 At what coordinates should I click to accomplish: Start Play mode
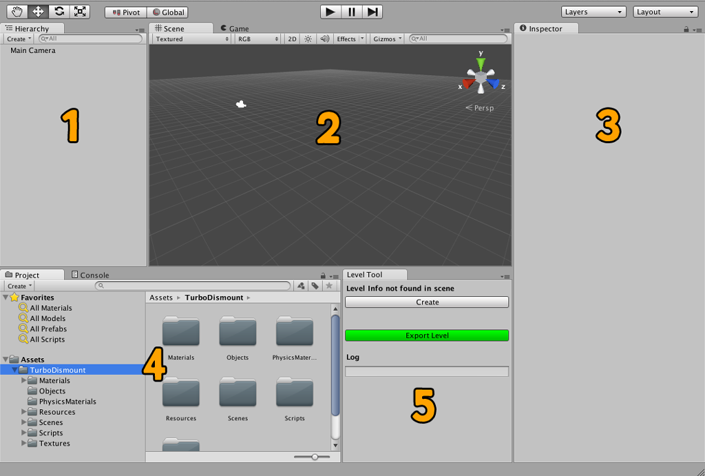(330, 12)
